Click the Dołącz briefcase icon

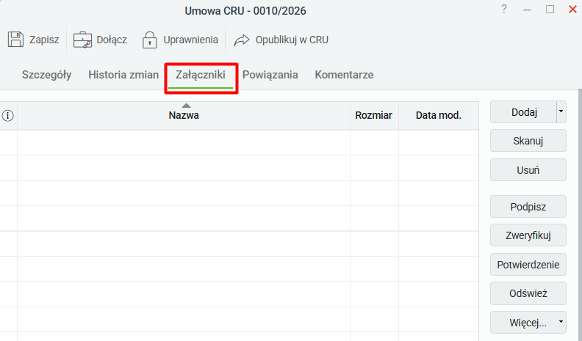(x=82, y=40)
